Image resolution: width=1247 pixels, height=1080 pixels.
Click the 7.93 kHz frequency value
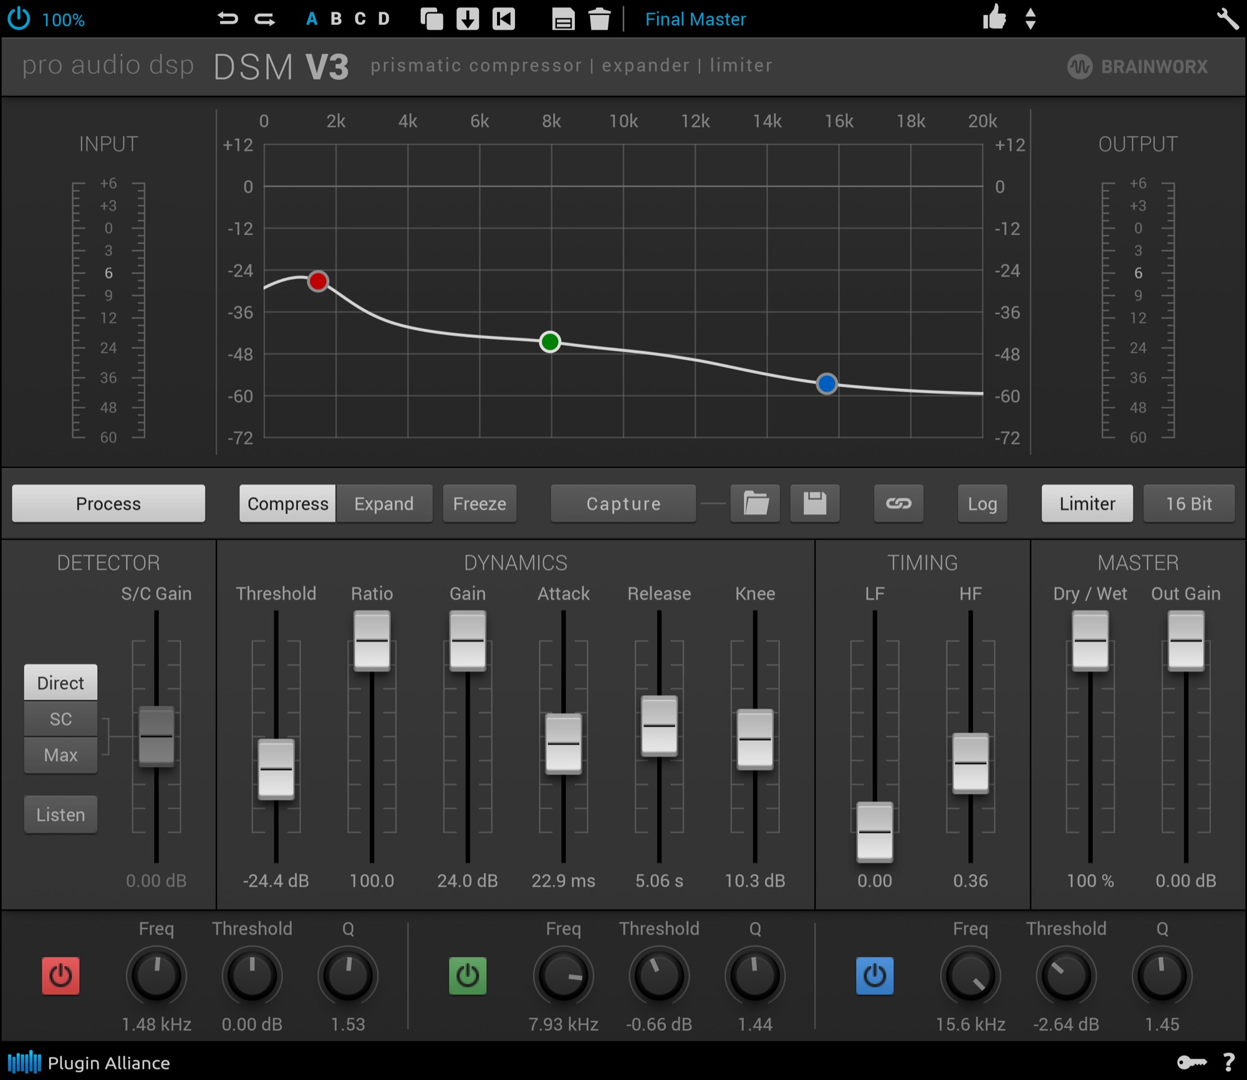pos(564,1025)
